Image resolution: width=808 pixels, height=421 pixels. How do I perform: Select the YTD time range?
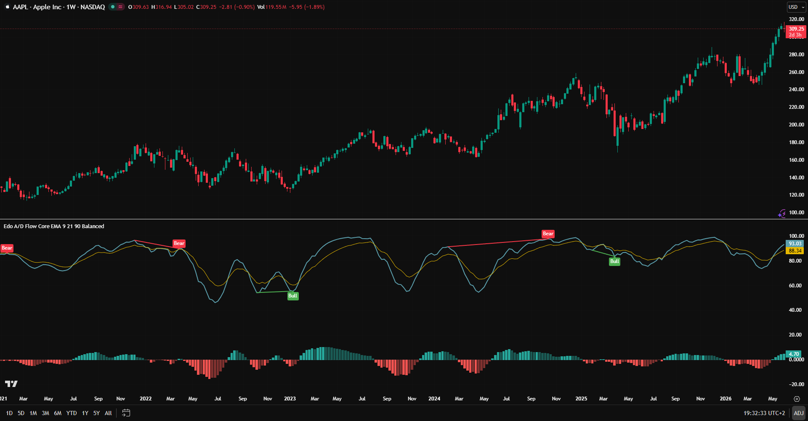[72, 413]
